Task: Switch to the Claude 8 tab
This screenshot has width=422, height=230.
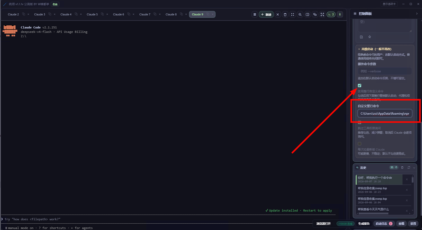Action: (171, 14)
